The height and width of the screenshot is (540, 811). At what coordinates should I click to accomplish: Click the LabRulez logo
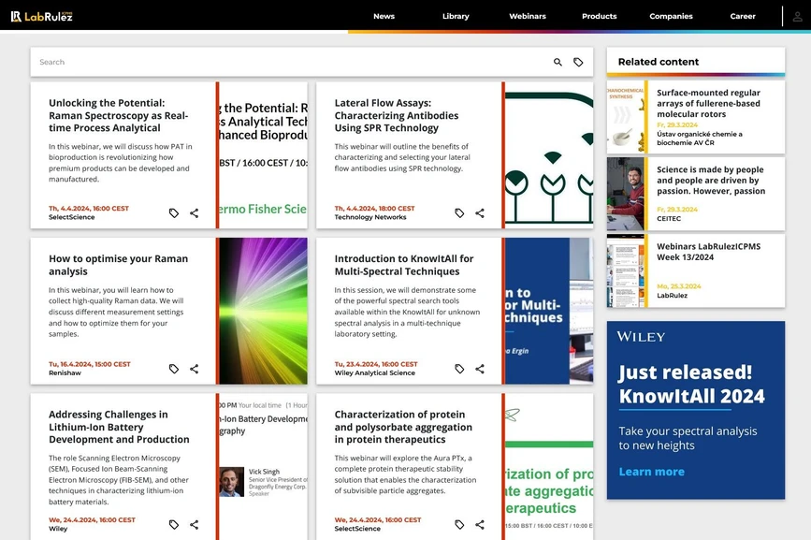41,17
